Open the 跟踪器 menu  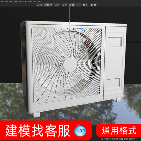coord(16,1)
